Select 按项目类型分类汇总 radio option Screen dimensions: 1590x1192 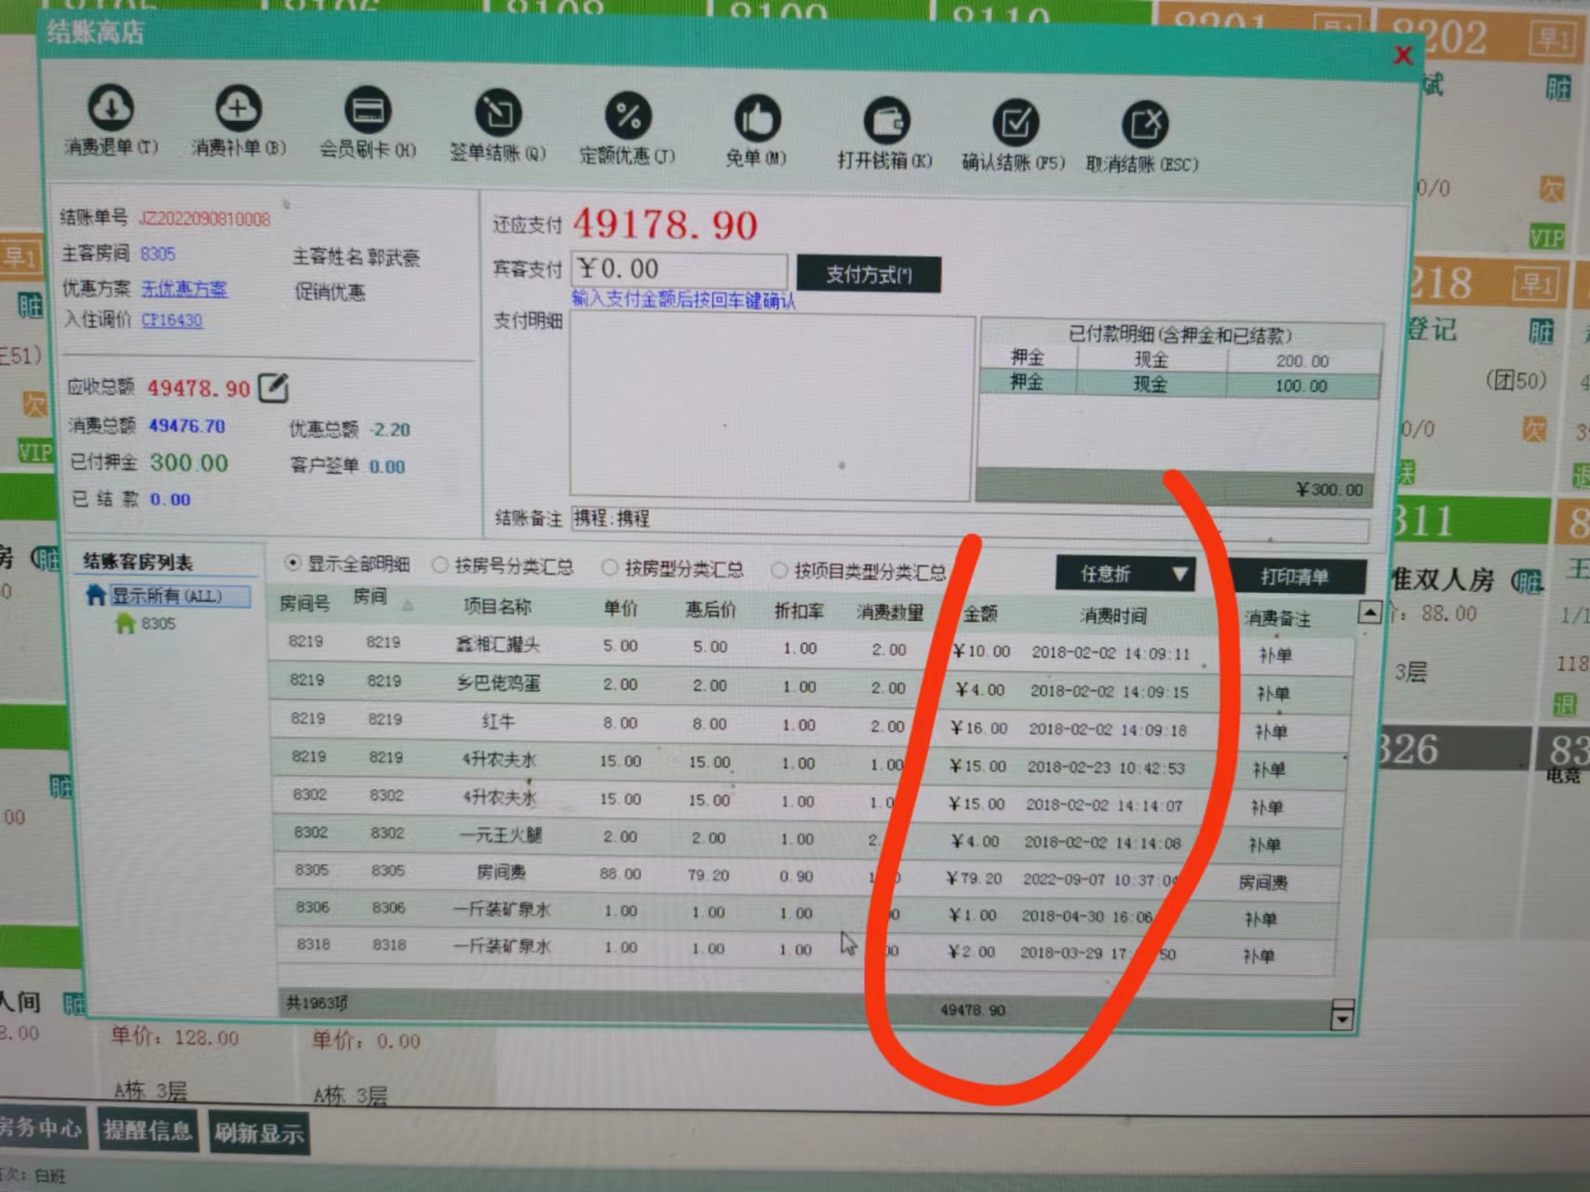tap(779, 570)
